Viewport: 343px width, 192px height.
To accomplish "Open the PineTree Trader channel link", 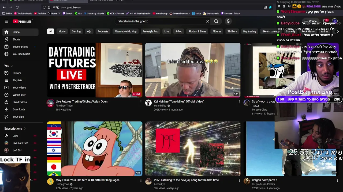I will tap(64, 106).
